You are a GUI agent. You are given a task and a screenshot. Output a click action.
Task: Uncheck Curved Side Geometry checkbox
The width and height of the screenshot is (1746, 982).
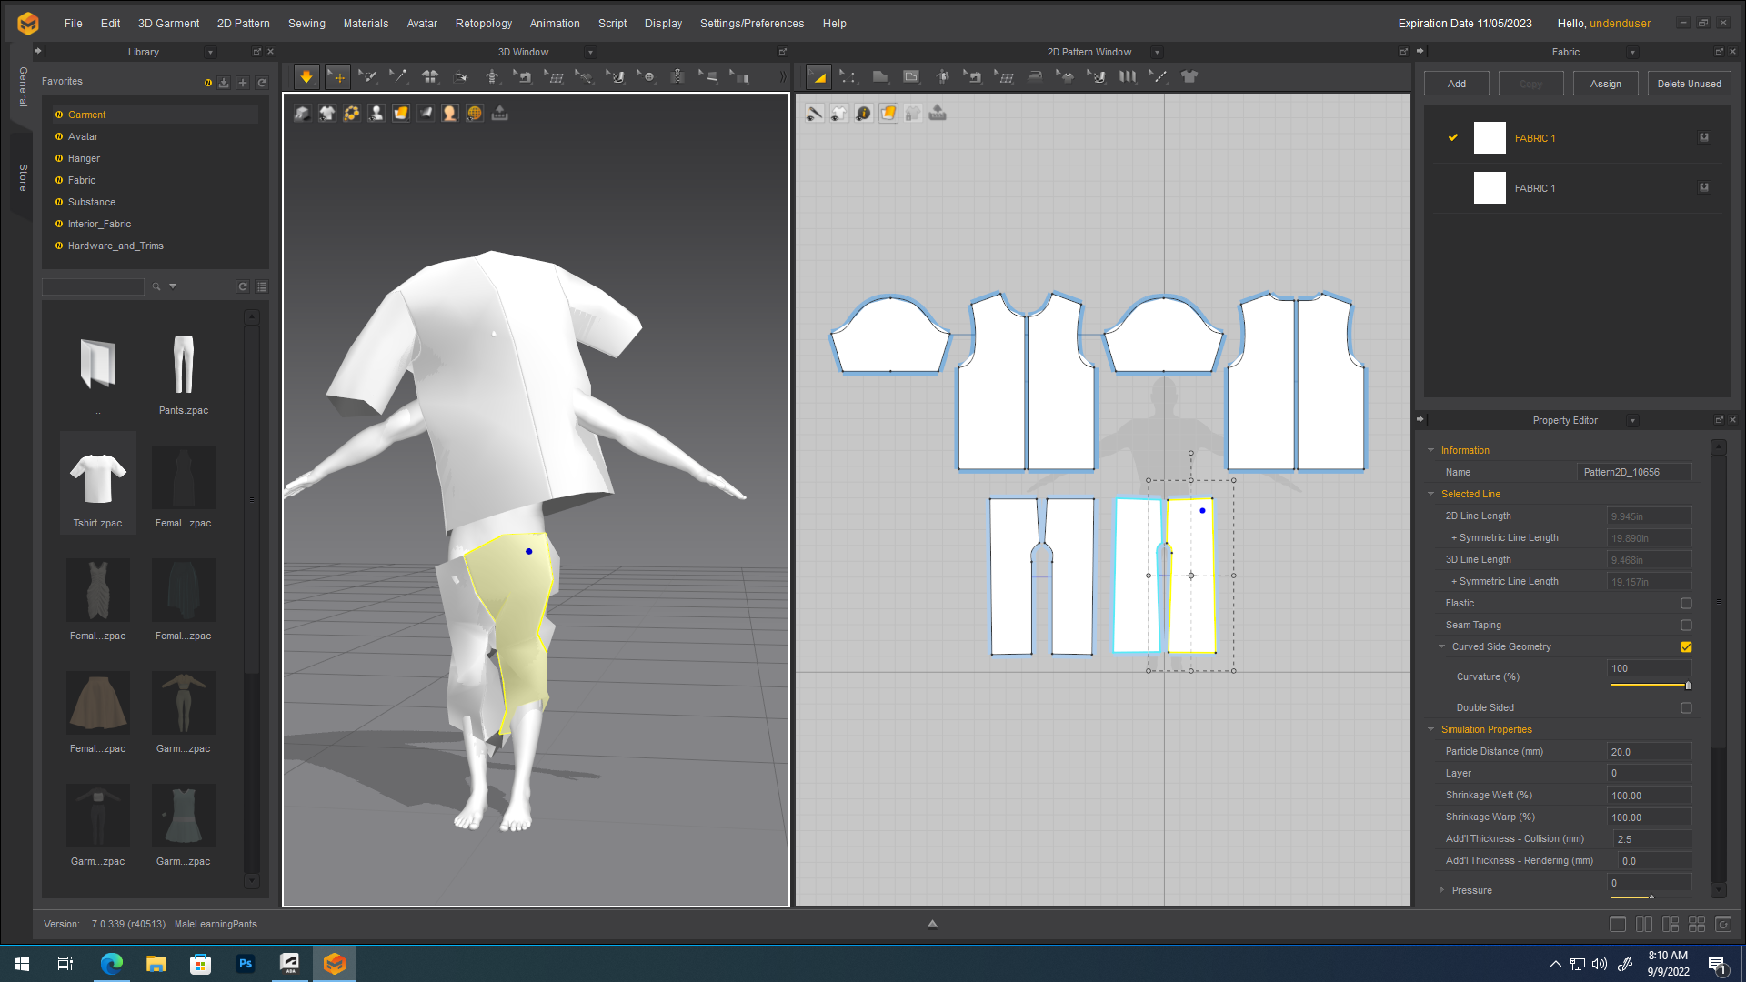[1686, 647]
